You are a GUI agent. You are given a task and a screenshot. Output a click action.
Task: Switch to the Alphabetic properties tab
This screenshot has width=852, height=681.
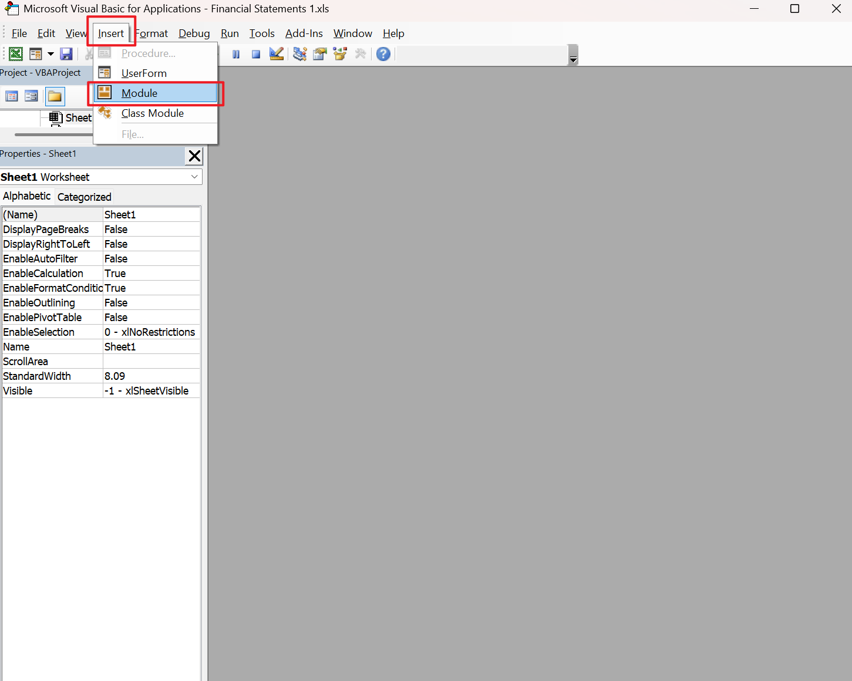click(x=26, y=196)
